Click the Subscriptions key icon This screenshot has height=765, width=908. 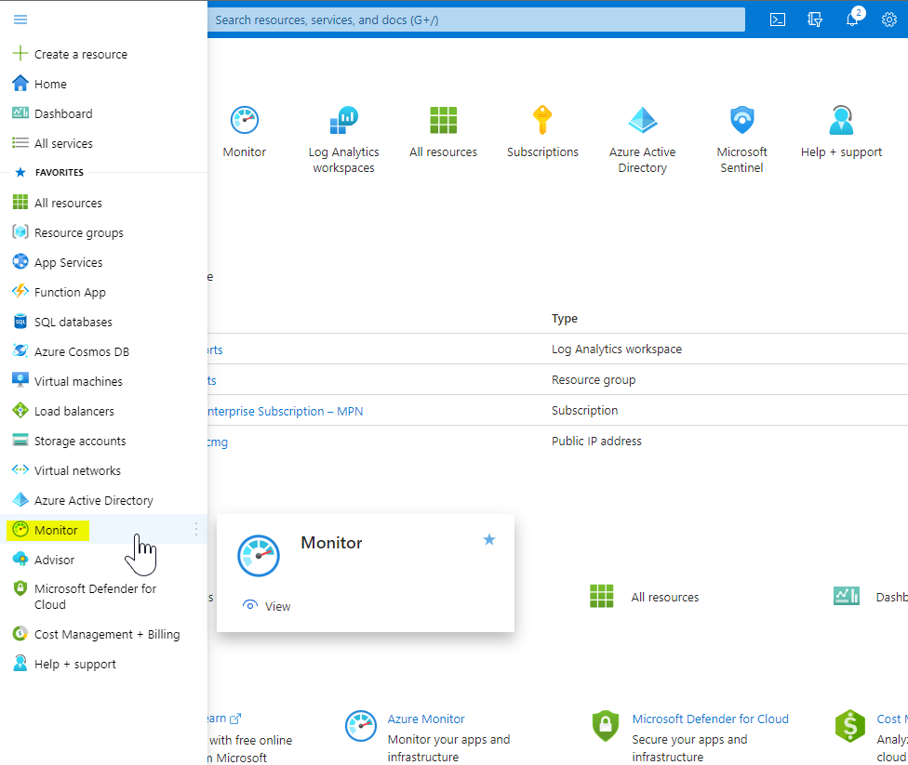coord(542,121)
